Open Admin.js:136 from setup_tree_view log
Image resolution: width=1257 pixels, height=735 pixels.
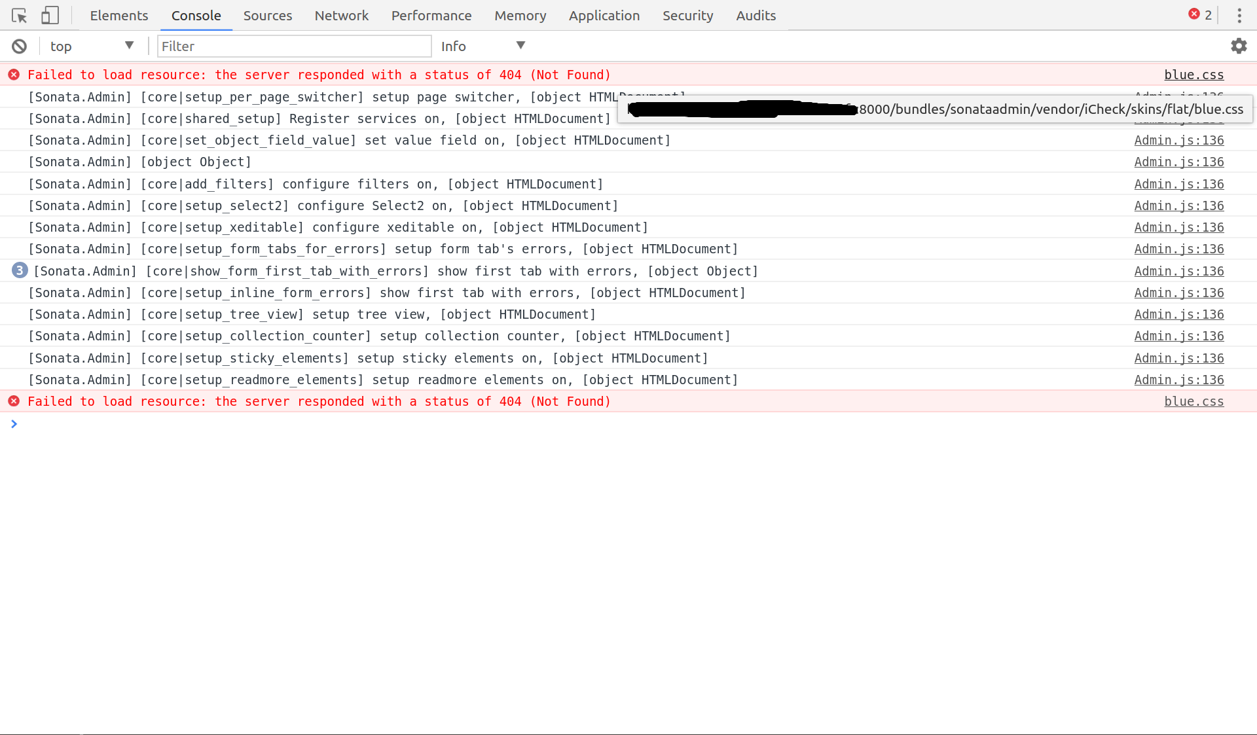1178,314
